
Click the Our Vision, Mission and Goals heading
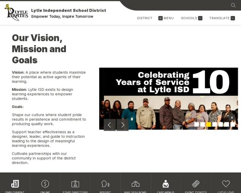click(x=39, y=49)
